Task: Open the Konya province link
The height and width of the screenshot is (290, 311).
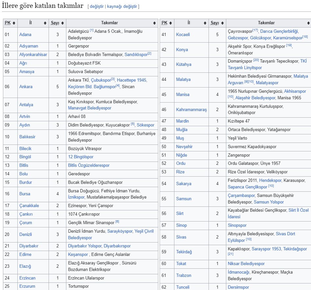Action: (x=182, y=50)
